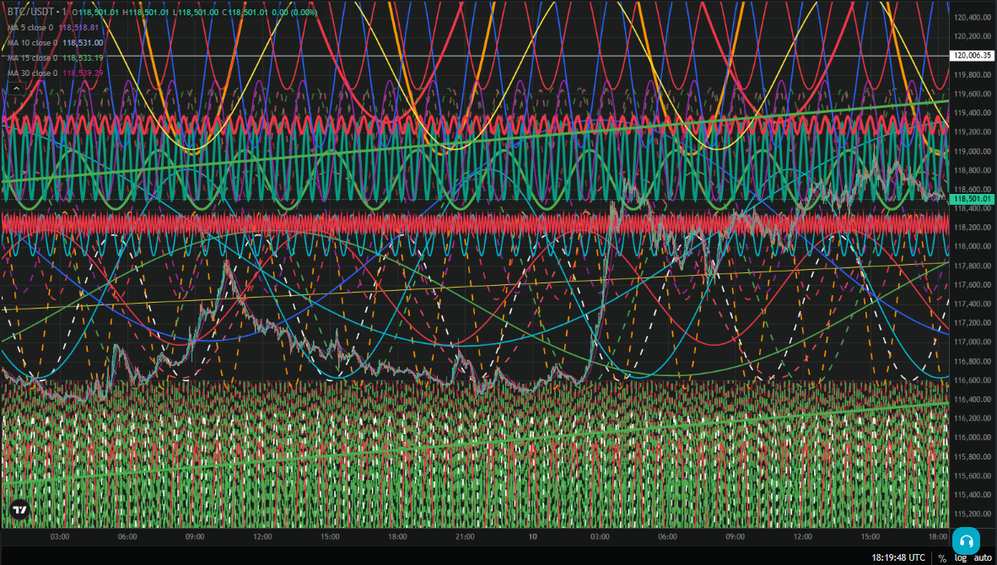The height and width of the screenshot is (565, 997).
Task: Click the 116,000.00 price axis label
Action: click(973, 438)
